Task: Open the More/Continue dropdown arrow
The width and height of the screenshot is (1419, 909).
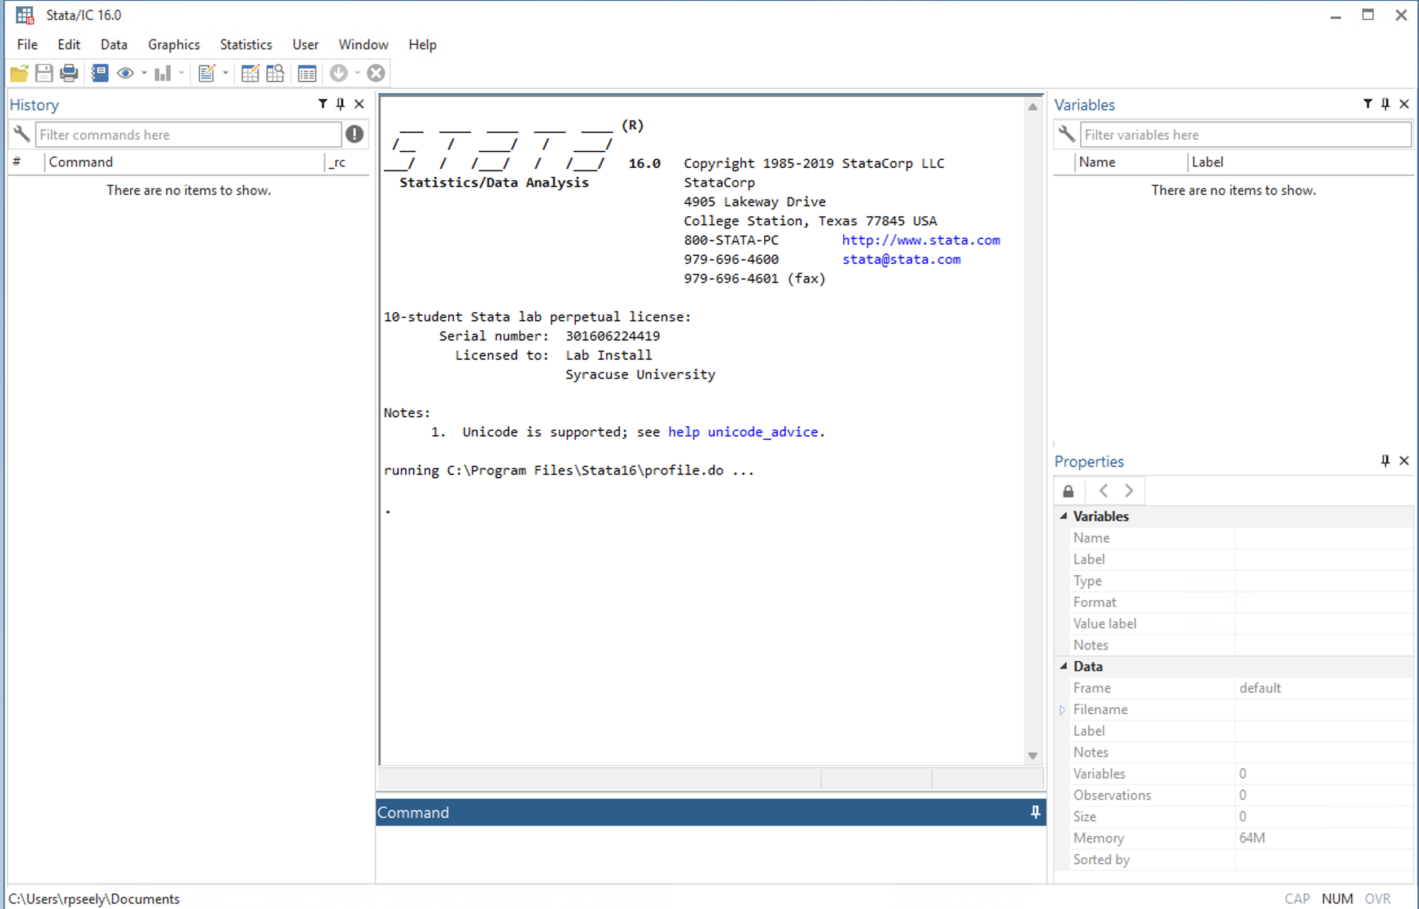Action: coord(357,73)
